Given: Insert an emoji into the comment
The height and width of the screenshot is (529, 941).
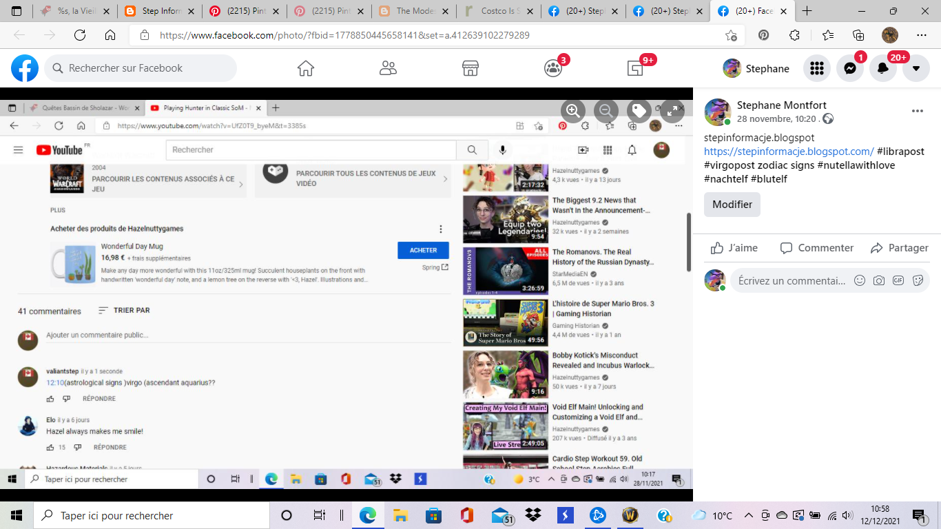Looking at the screenshot, I should [860, 280].
